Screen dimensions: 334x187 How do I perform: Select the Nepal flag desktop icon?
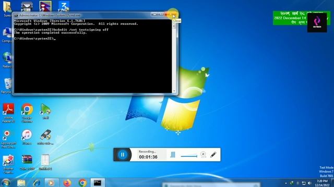coord(45,6)
